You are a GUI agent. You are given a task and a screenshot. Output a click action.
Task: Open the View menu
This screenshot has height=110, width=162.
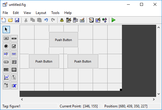click(27, 13)
